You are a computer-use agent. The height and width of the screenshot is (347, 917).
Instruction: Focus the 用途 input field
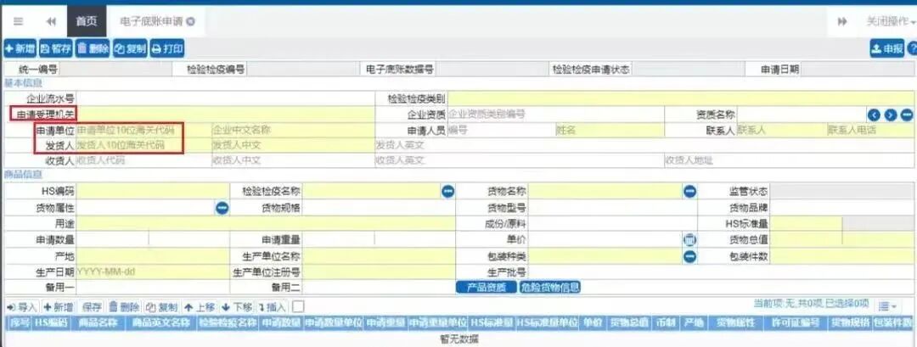coord(266,224)
